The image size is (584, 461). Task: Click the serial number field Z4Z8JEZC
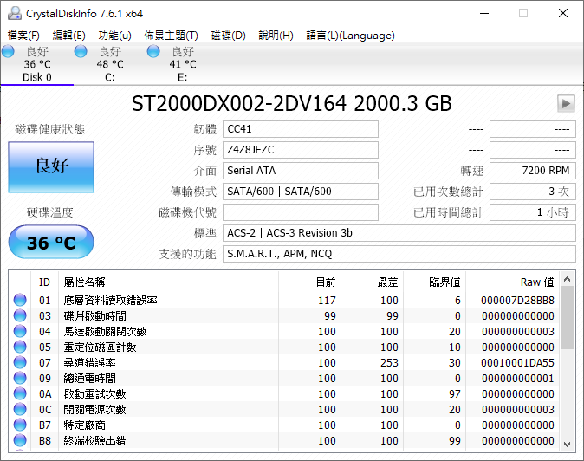pyautogui.click(x=301, y=150)
